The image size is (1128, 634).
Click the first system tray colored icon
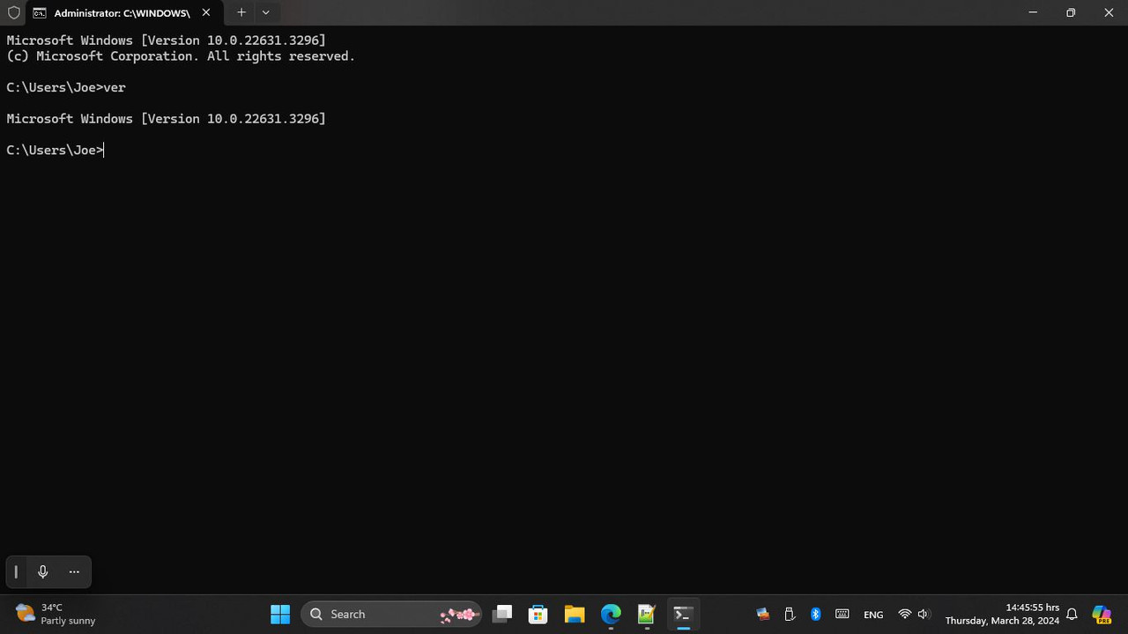coord(763,614)
